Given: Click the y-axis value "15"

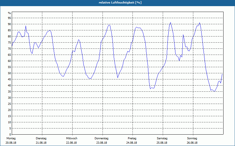Looking at the screenshot, I should tap(9, 116).
